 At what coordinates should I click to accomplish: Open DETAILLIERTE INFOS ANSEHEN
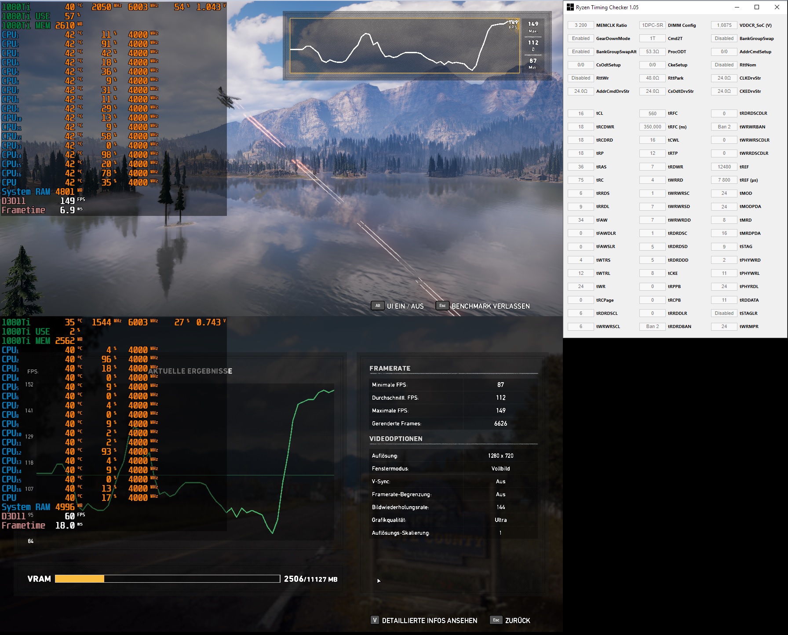tap(430, 620)
